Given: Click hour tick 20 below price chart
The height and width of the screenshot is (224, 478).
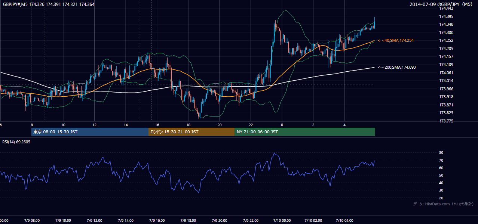Looking at the screenshot, I should 220,125.
